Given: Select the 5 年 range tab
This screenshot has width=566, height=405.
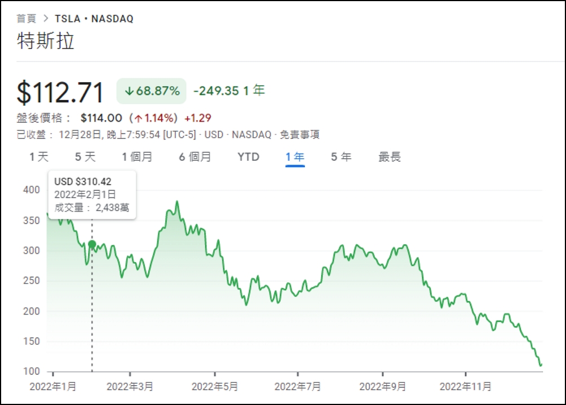Looking at the screenshot, I should point(341,157).
